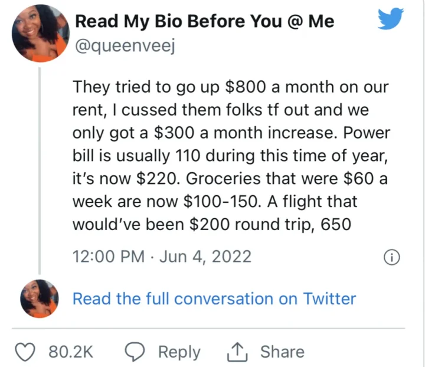Screen dimensions: 425x367
Task: Open the "Read My Bio Before You @ Me" name
Action: 204,22
